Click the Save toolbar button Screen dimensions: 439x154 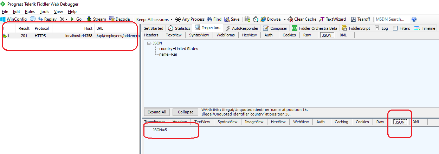tap(232, 19)
